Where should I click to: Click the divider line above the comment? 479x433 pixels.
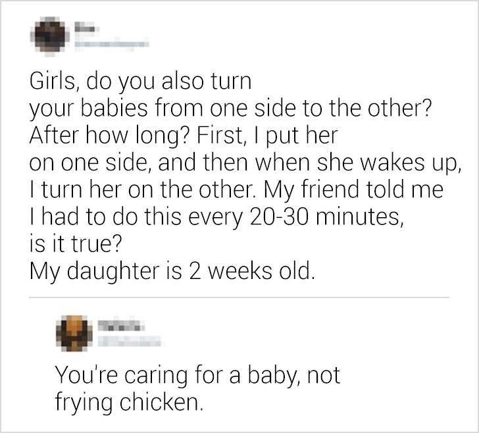coord(239,297)
